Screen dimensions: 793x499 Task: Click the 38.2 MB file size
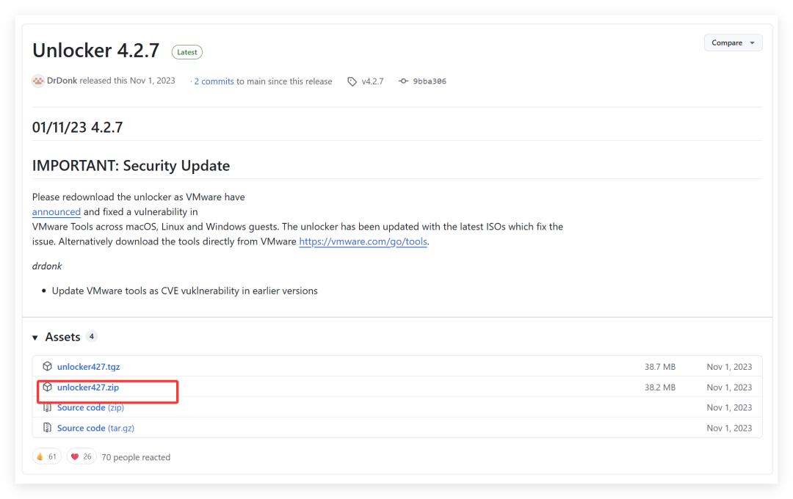[660, 387]
